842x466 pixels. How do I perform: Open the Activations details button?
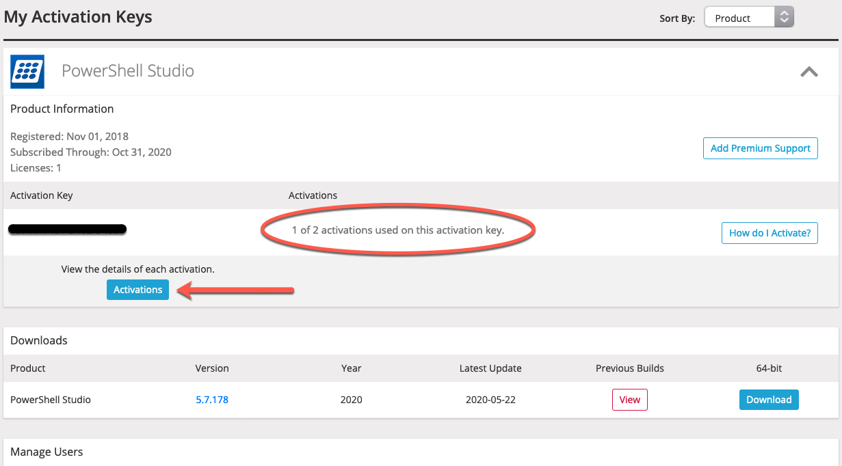point(137,290)
